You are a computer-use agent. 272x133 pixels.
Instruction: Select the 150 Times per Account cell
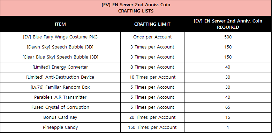pos(152,127)
